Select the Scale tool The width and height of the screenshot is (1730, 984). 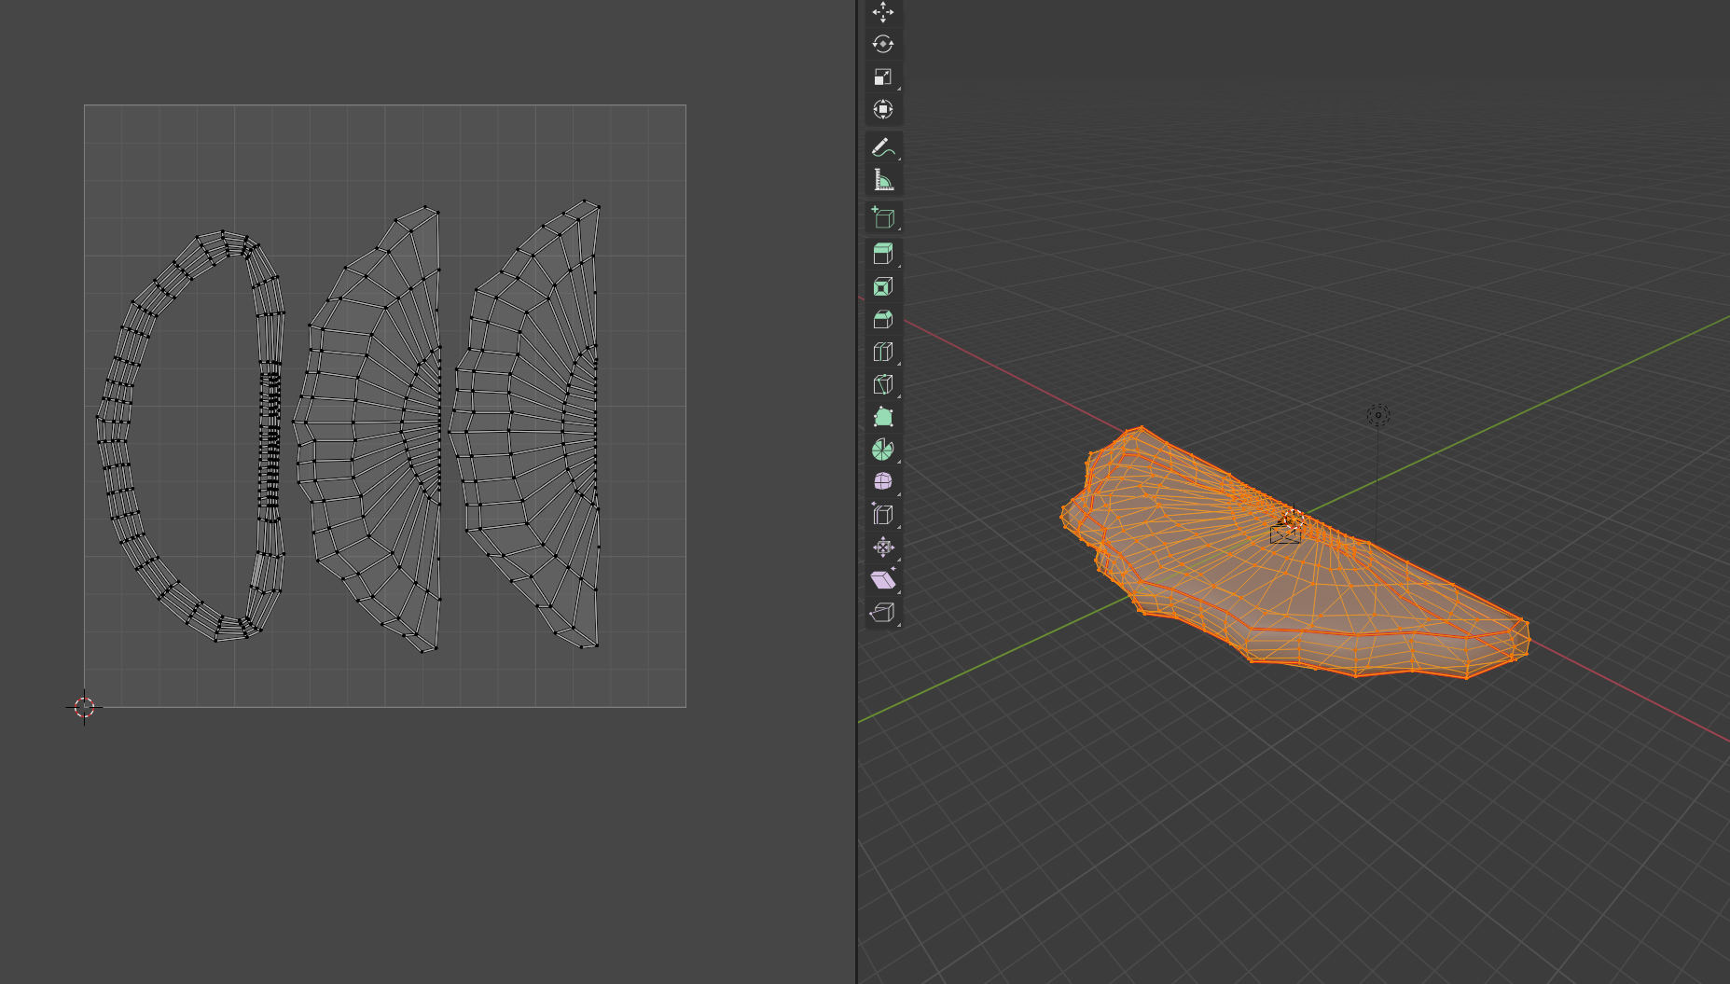(883, 77)
